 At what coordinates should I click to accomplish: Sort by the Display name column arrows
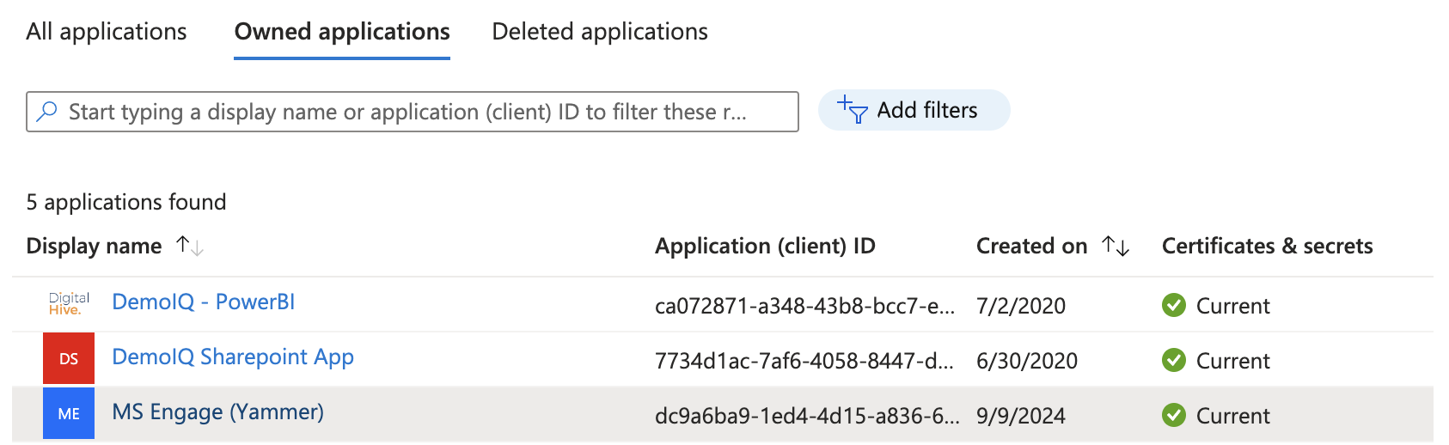click(189, 246)
